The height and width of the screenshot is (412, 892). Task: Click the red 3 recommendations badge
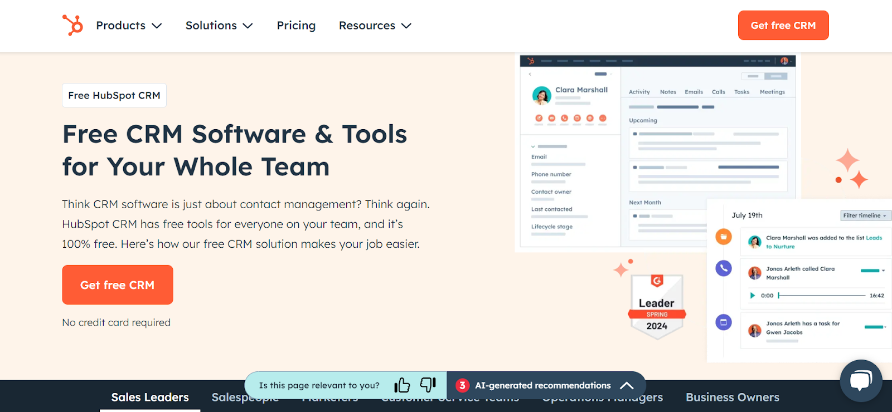click(462, 385)
